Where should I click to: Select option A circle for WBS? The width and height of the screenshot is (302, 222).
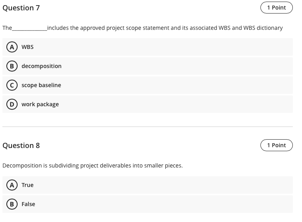pos(12,47)
